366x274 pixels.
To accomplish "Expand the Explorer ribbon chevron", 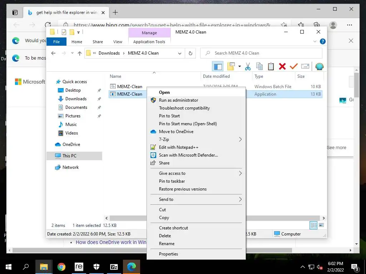I will coord(315,41).
